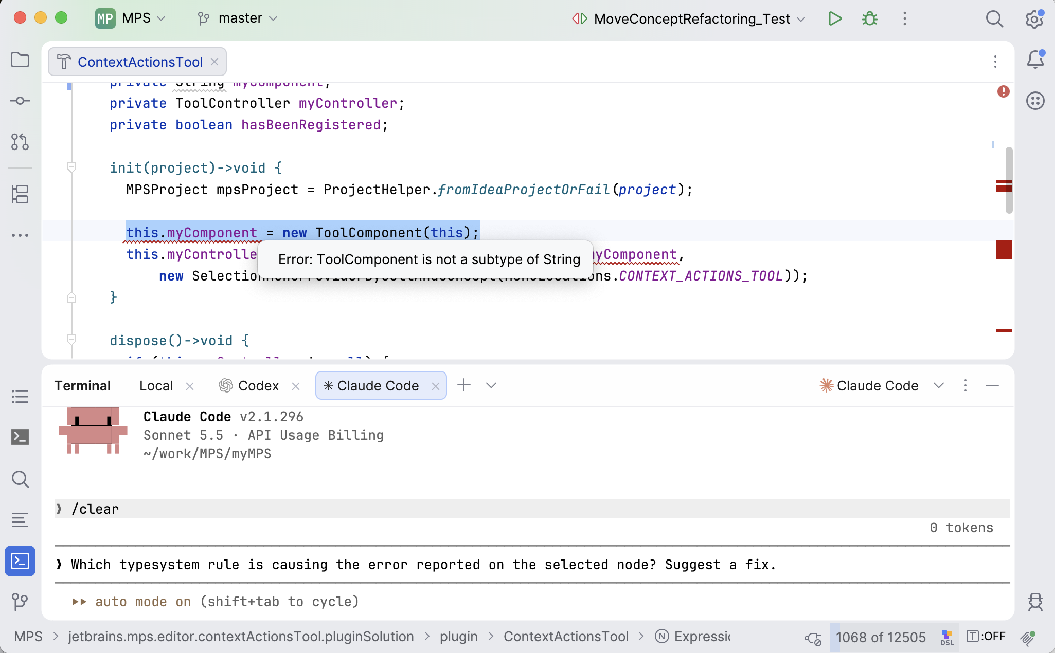Open IDE settings gear
The image size is (1055, 653).
(1034, 19)
